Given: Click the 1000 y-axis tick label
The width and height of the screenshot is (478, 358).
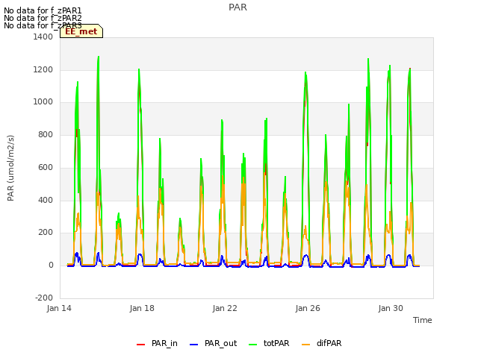Looking at the screenshot, I should (x=43, y=102).
